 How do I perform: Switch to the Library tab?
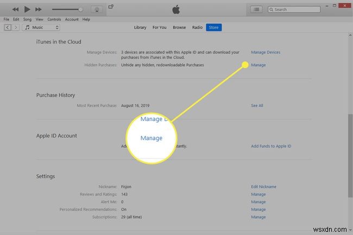[x=140, y=28]
